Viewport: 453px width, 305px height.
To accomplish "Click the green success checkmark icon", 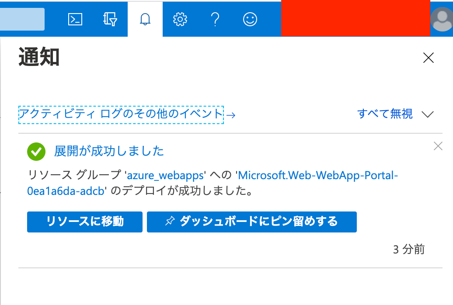I will [x=36, y=152].
